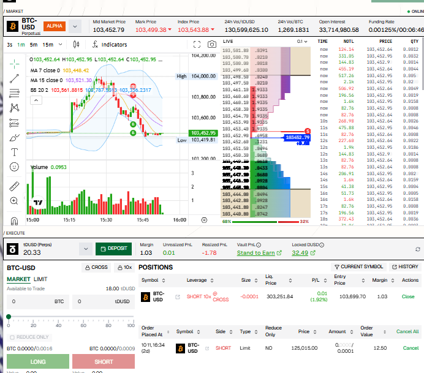Open chart settings gear near time axis
Image resolution: width=424 pixels, height=373 pixels.
click(x=204, y=220)
